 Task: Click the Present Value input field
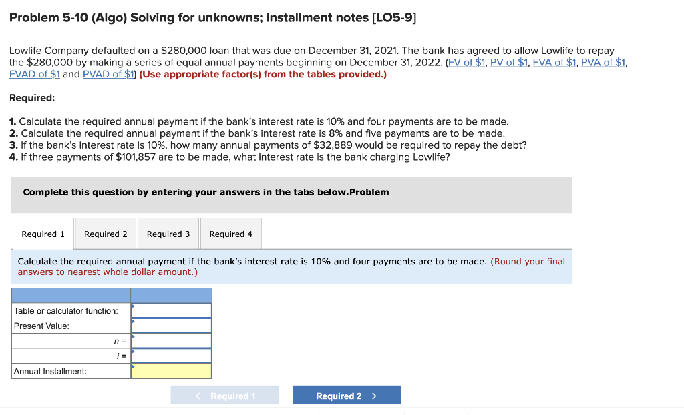[x=172, y=325]
